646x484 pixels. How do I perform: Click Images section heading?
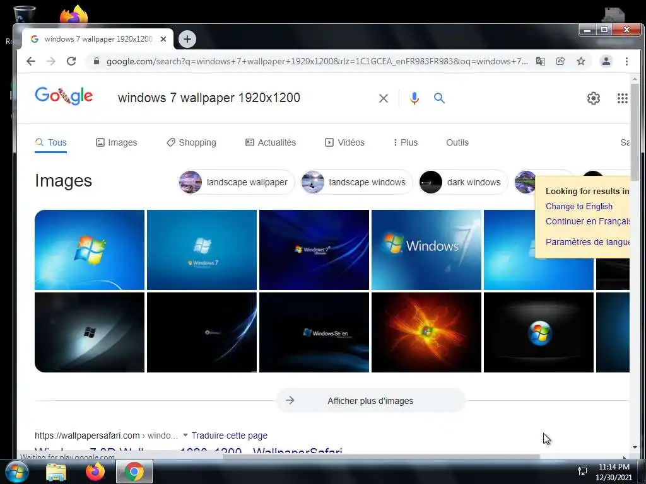64,181
